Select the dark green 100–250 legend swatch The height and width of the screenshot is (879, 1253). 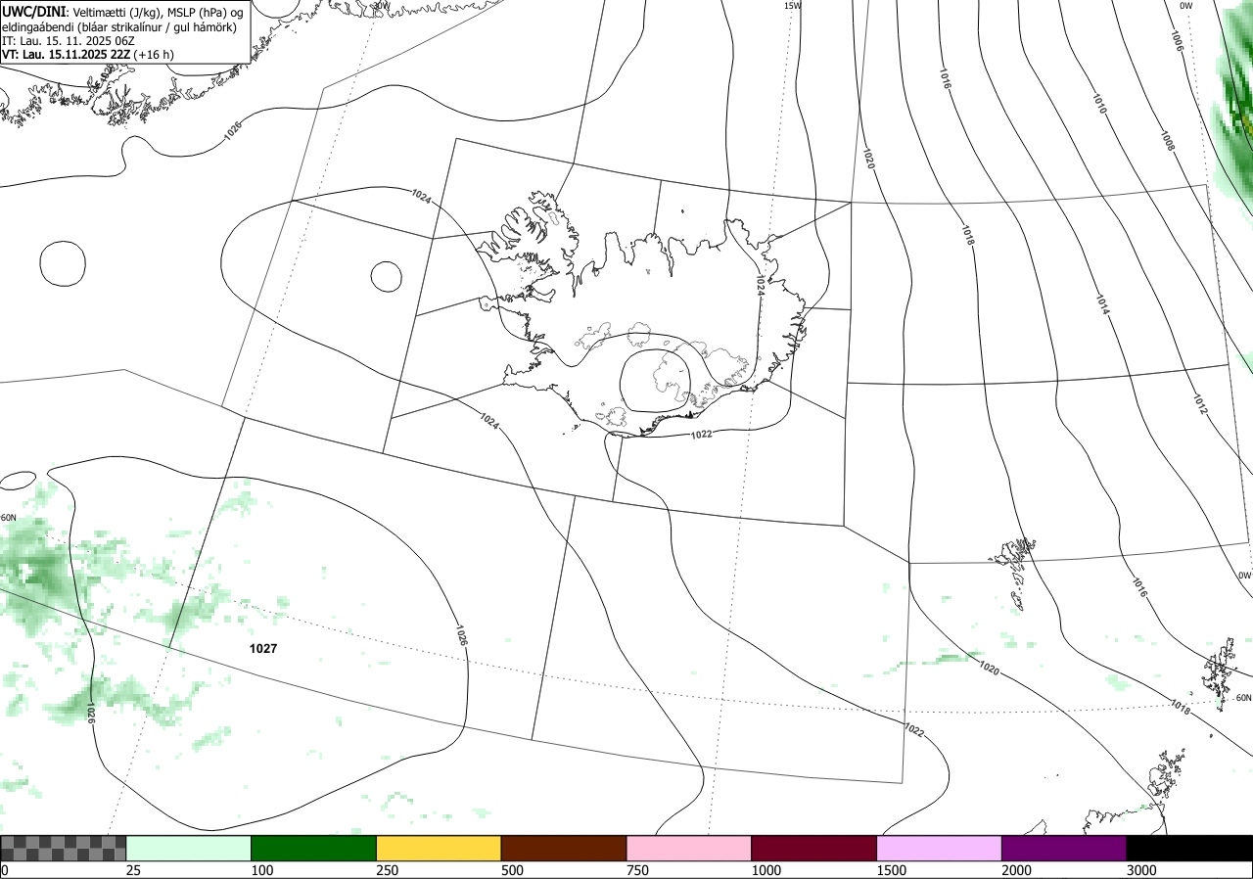click(x=314, y=848)
